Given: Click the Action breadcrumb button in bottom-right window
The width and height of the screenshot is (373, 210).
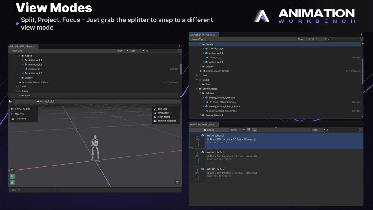Looking at the screenshot, I should [209, 130].
